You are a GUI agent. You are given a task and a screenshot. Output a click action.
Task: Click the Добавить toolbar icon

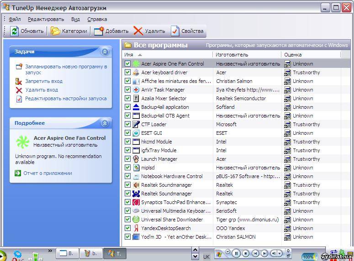coord(99,31)
